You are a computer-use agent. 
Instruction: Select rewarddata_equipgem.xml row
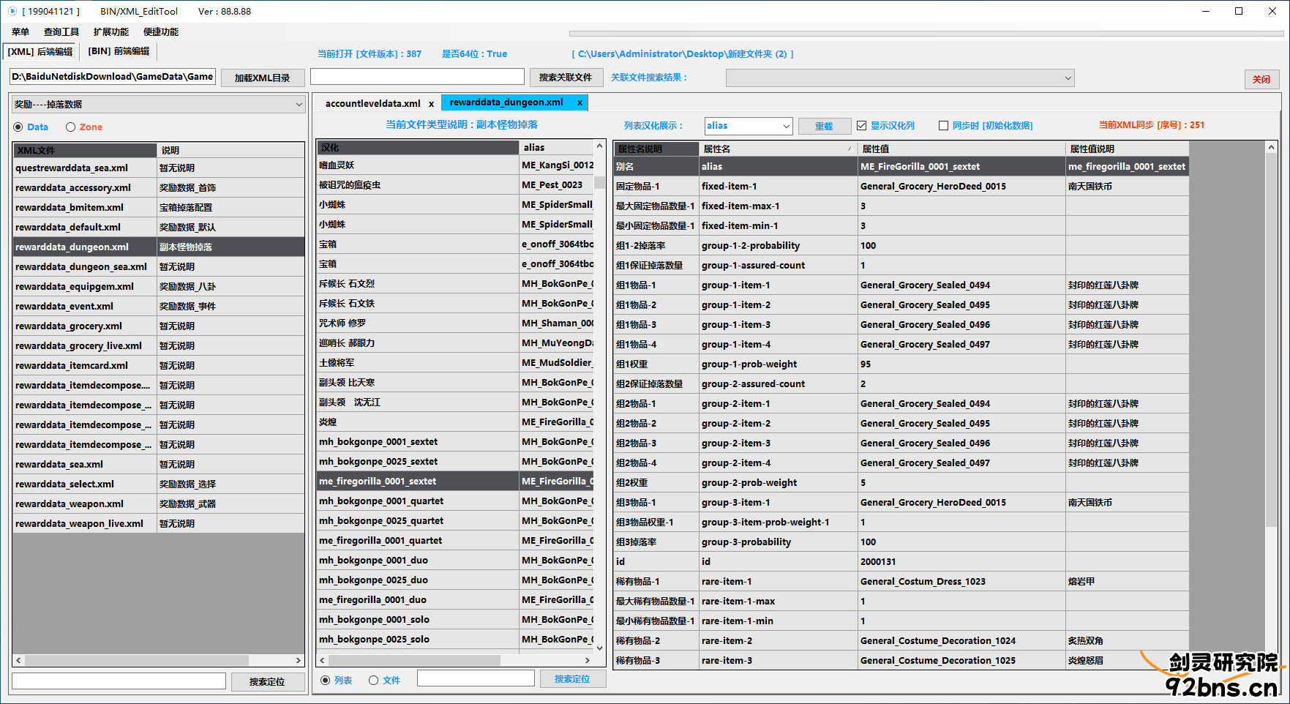point(159,286)
